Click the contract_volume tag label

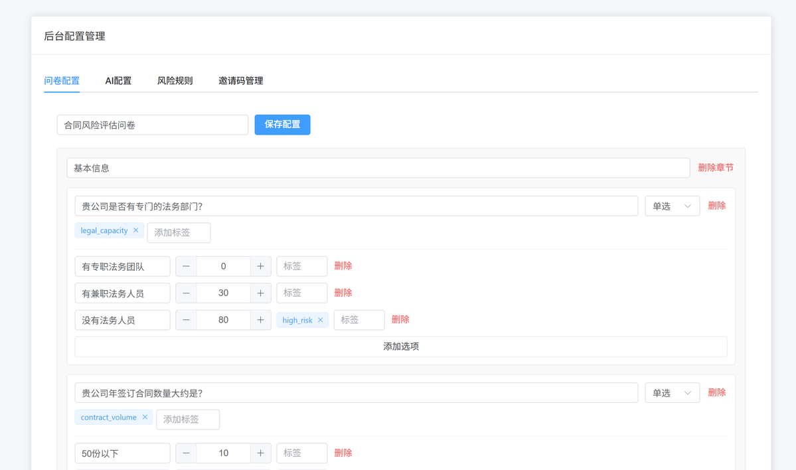[109, 417]
